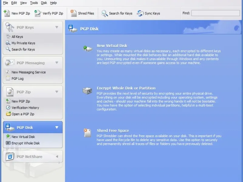The width and height of the screenshot is (243, 182).
Task: Select My Private Keys label
Action: [23, 43]
